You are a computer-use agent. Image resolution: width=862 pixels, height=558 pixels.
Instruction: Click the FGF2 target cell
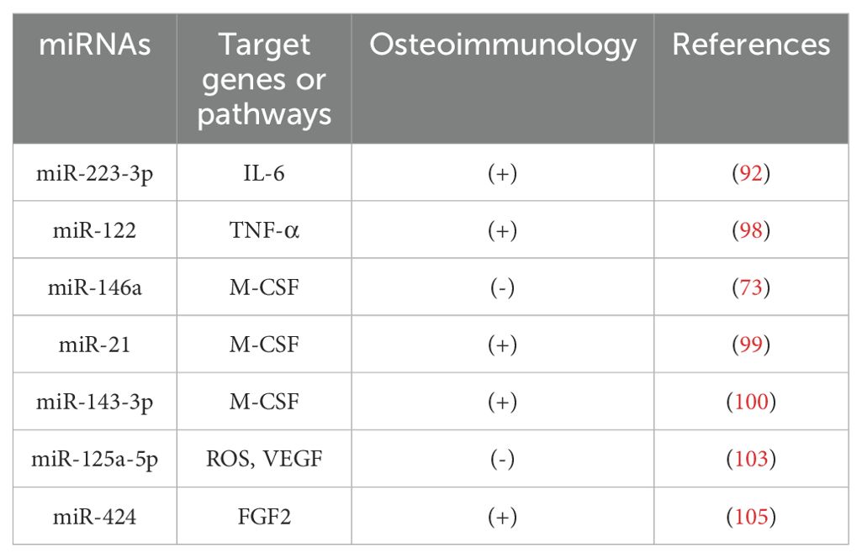[x=264, y=516]
